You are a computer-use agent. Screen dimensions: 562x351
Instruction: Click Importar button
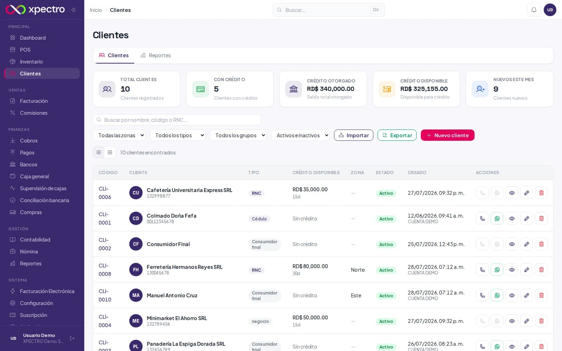coord(354,135)
